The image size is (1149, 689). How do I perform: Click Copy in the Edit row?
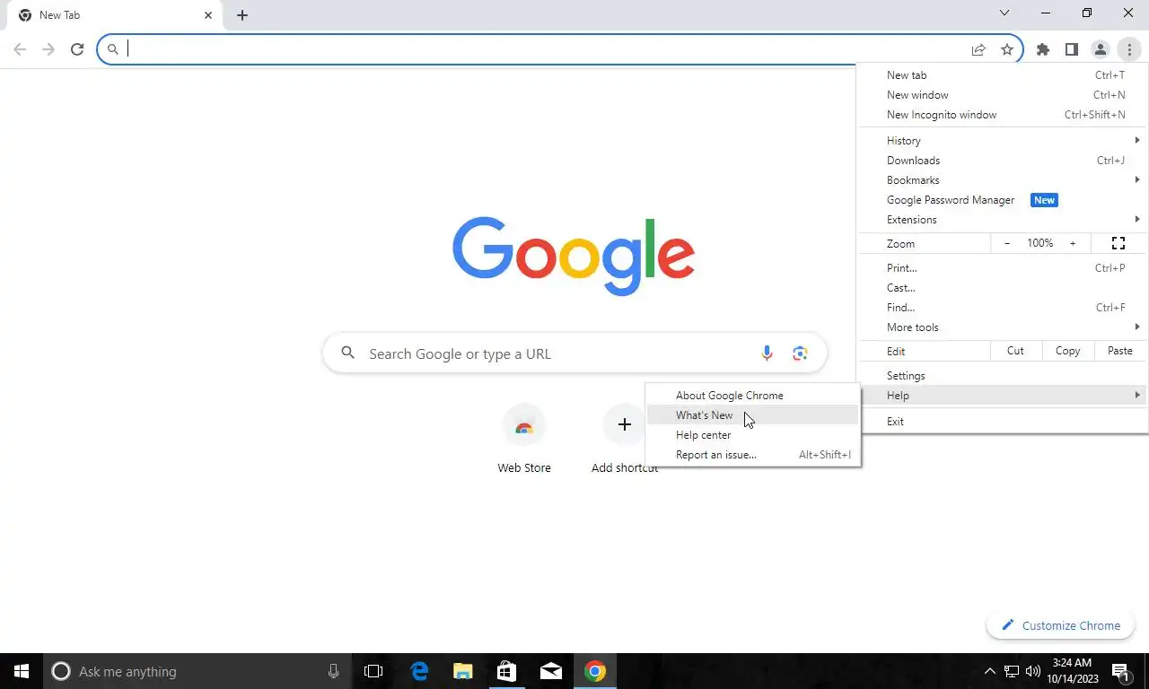1067,352
